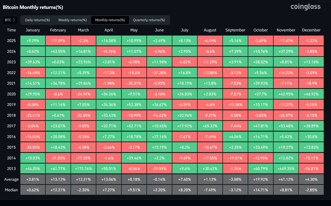Click the -13.38% cell for September 2019
331x206 pixels.
coord(235,105)
